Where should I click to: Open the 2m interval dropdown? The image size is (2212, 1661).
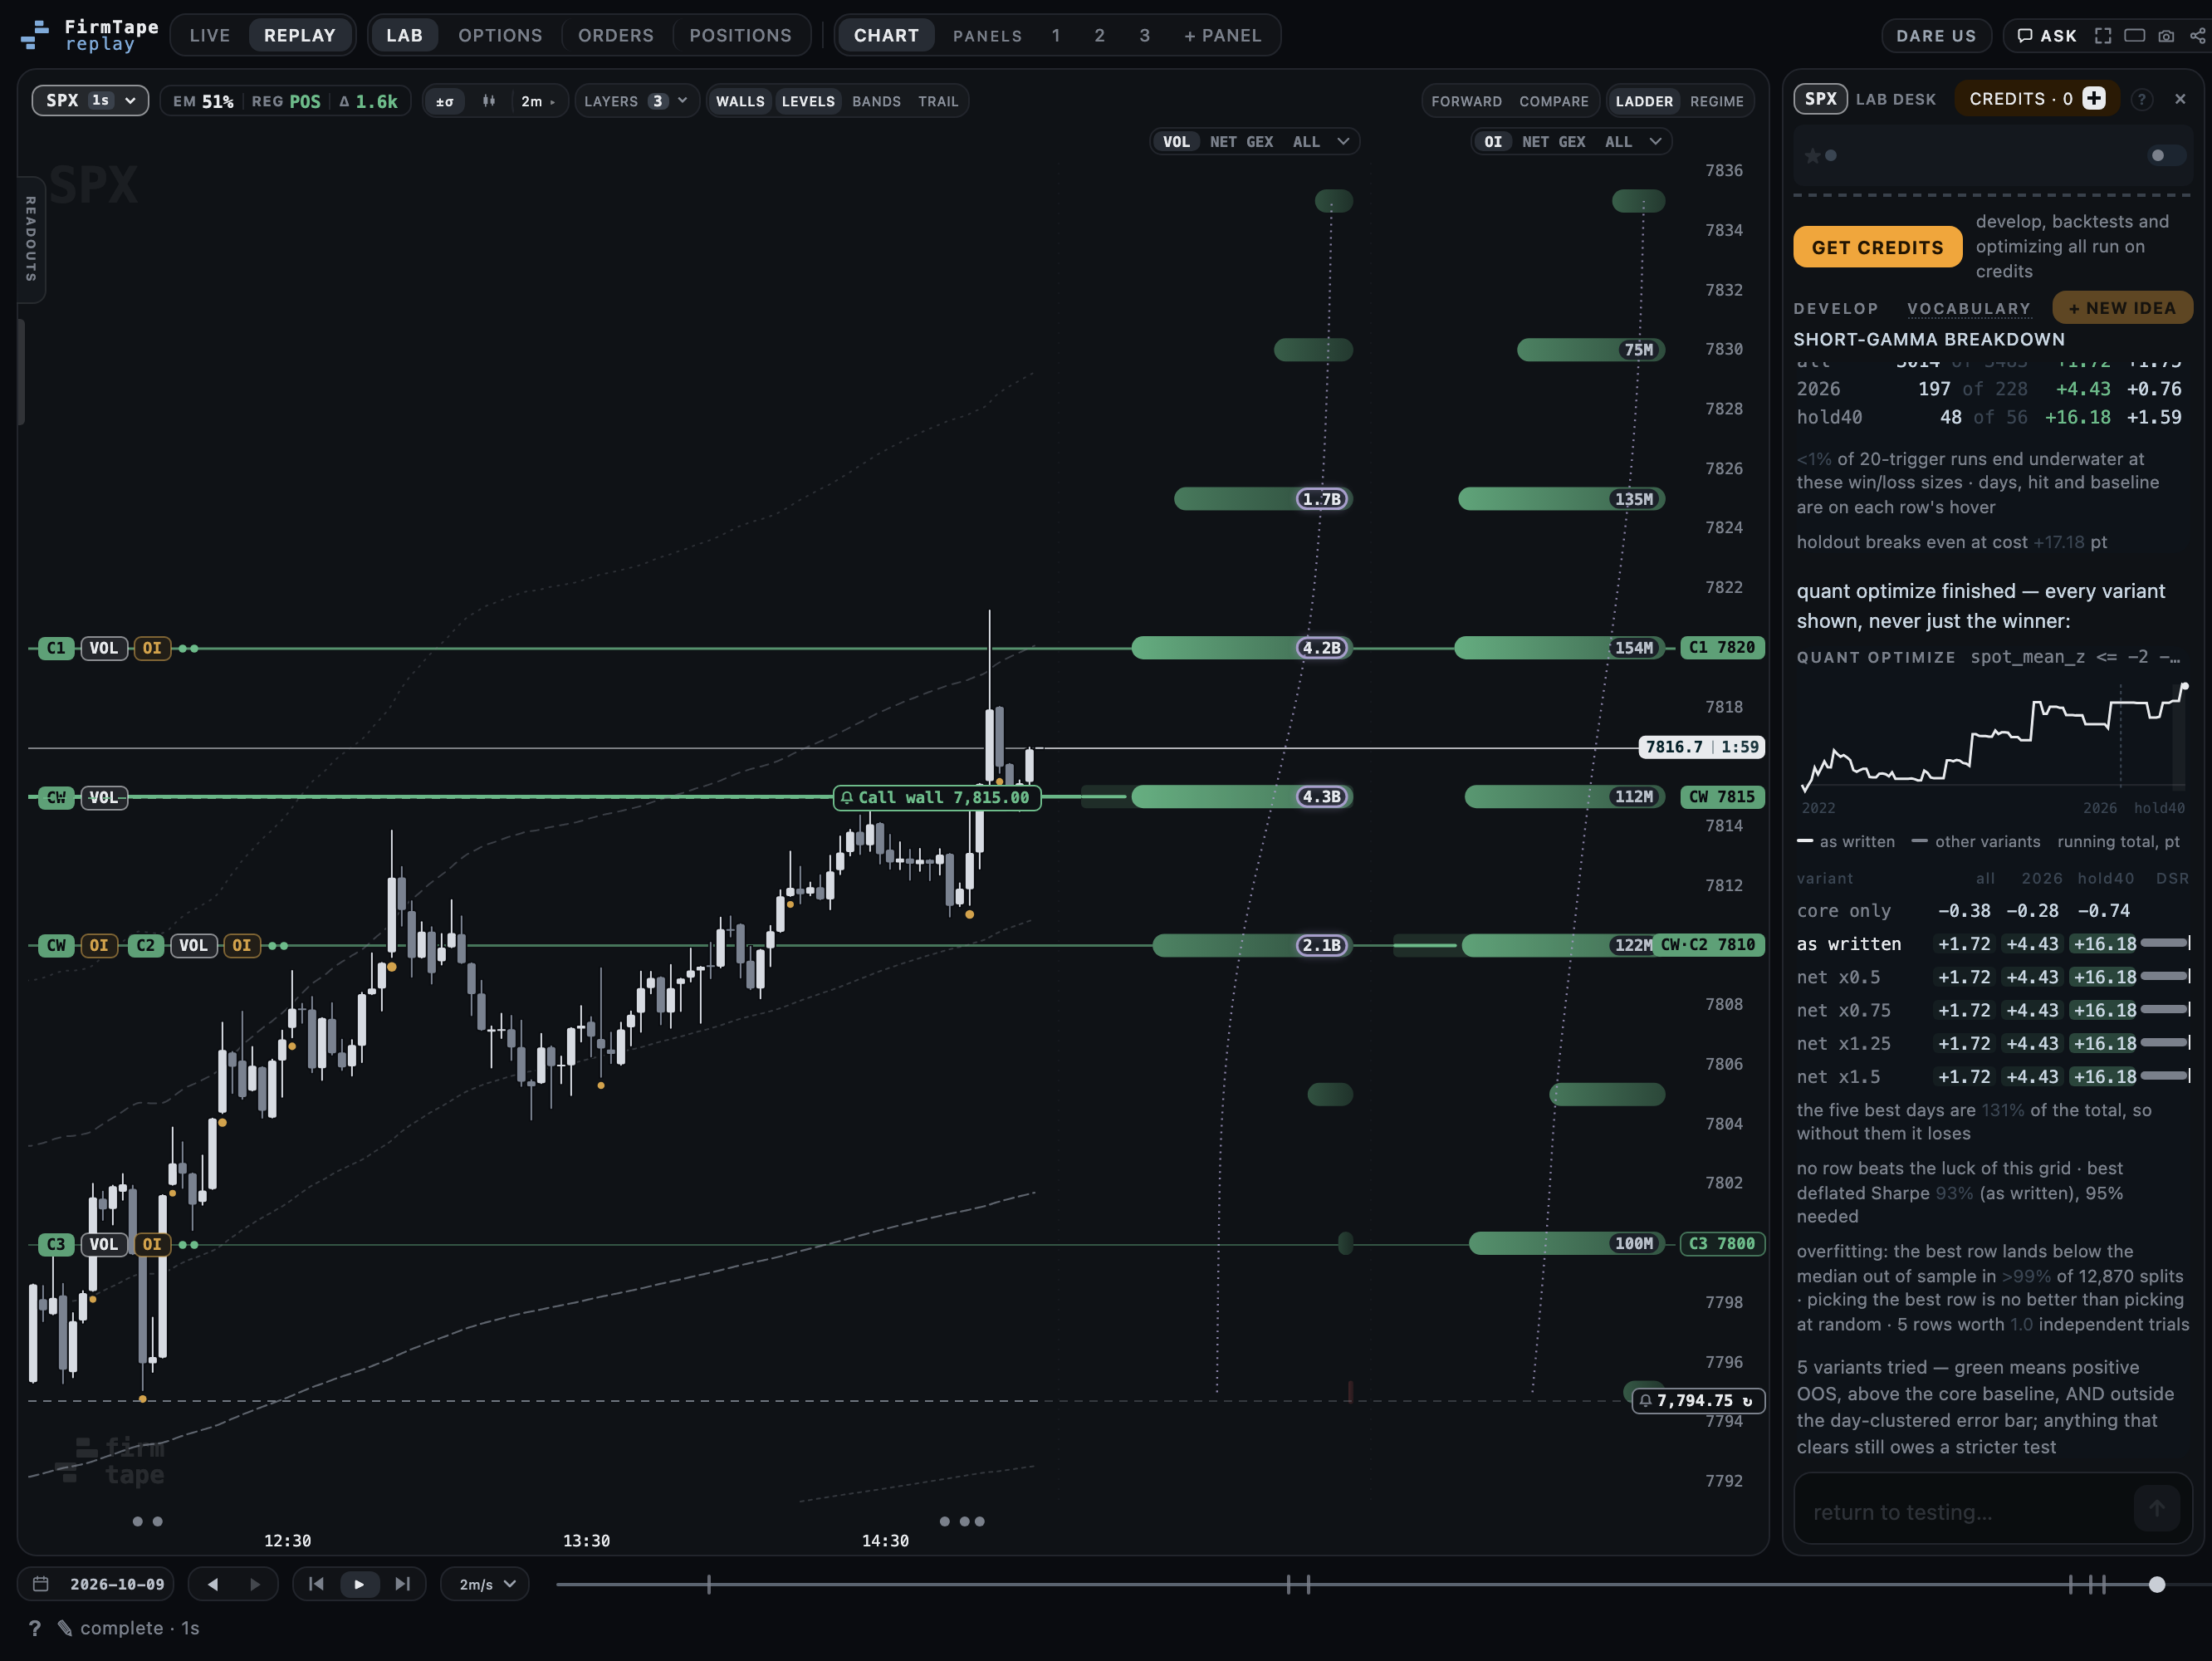click(538, 101)
